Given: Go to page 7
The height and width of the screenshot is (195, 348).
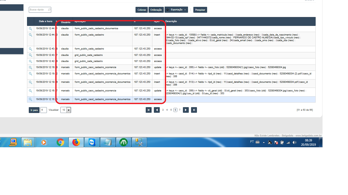Looking at the screenshot, I should click(x=180, y=110).
